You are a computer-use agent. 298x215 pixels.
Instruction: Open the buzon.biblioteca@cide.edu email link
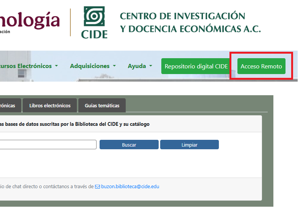point(130,187)
